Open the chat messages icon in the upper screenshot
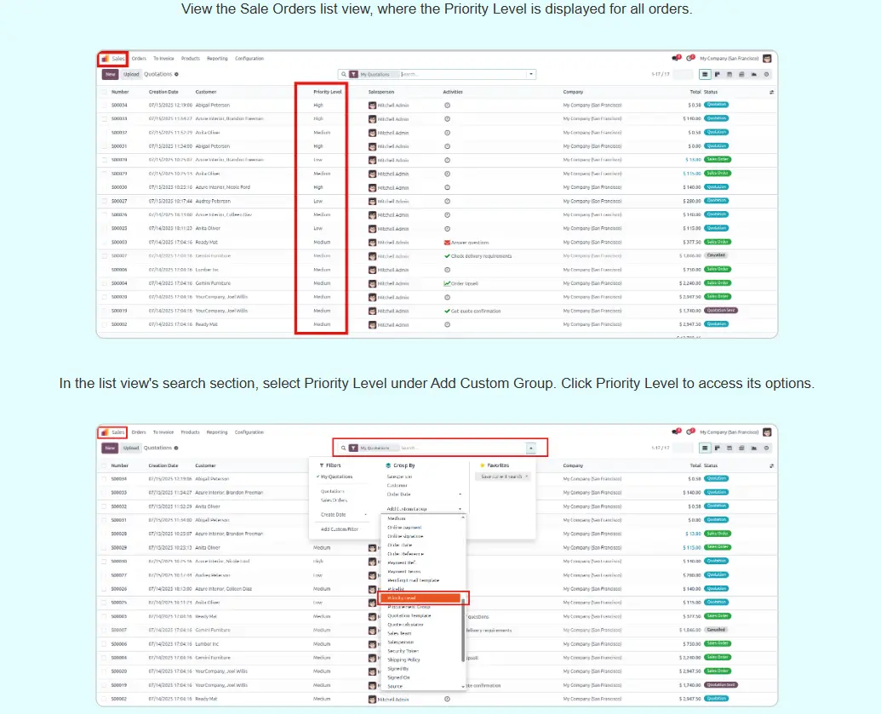This screenshot has width=881, height=714. click(676, 59)
